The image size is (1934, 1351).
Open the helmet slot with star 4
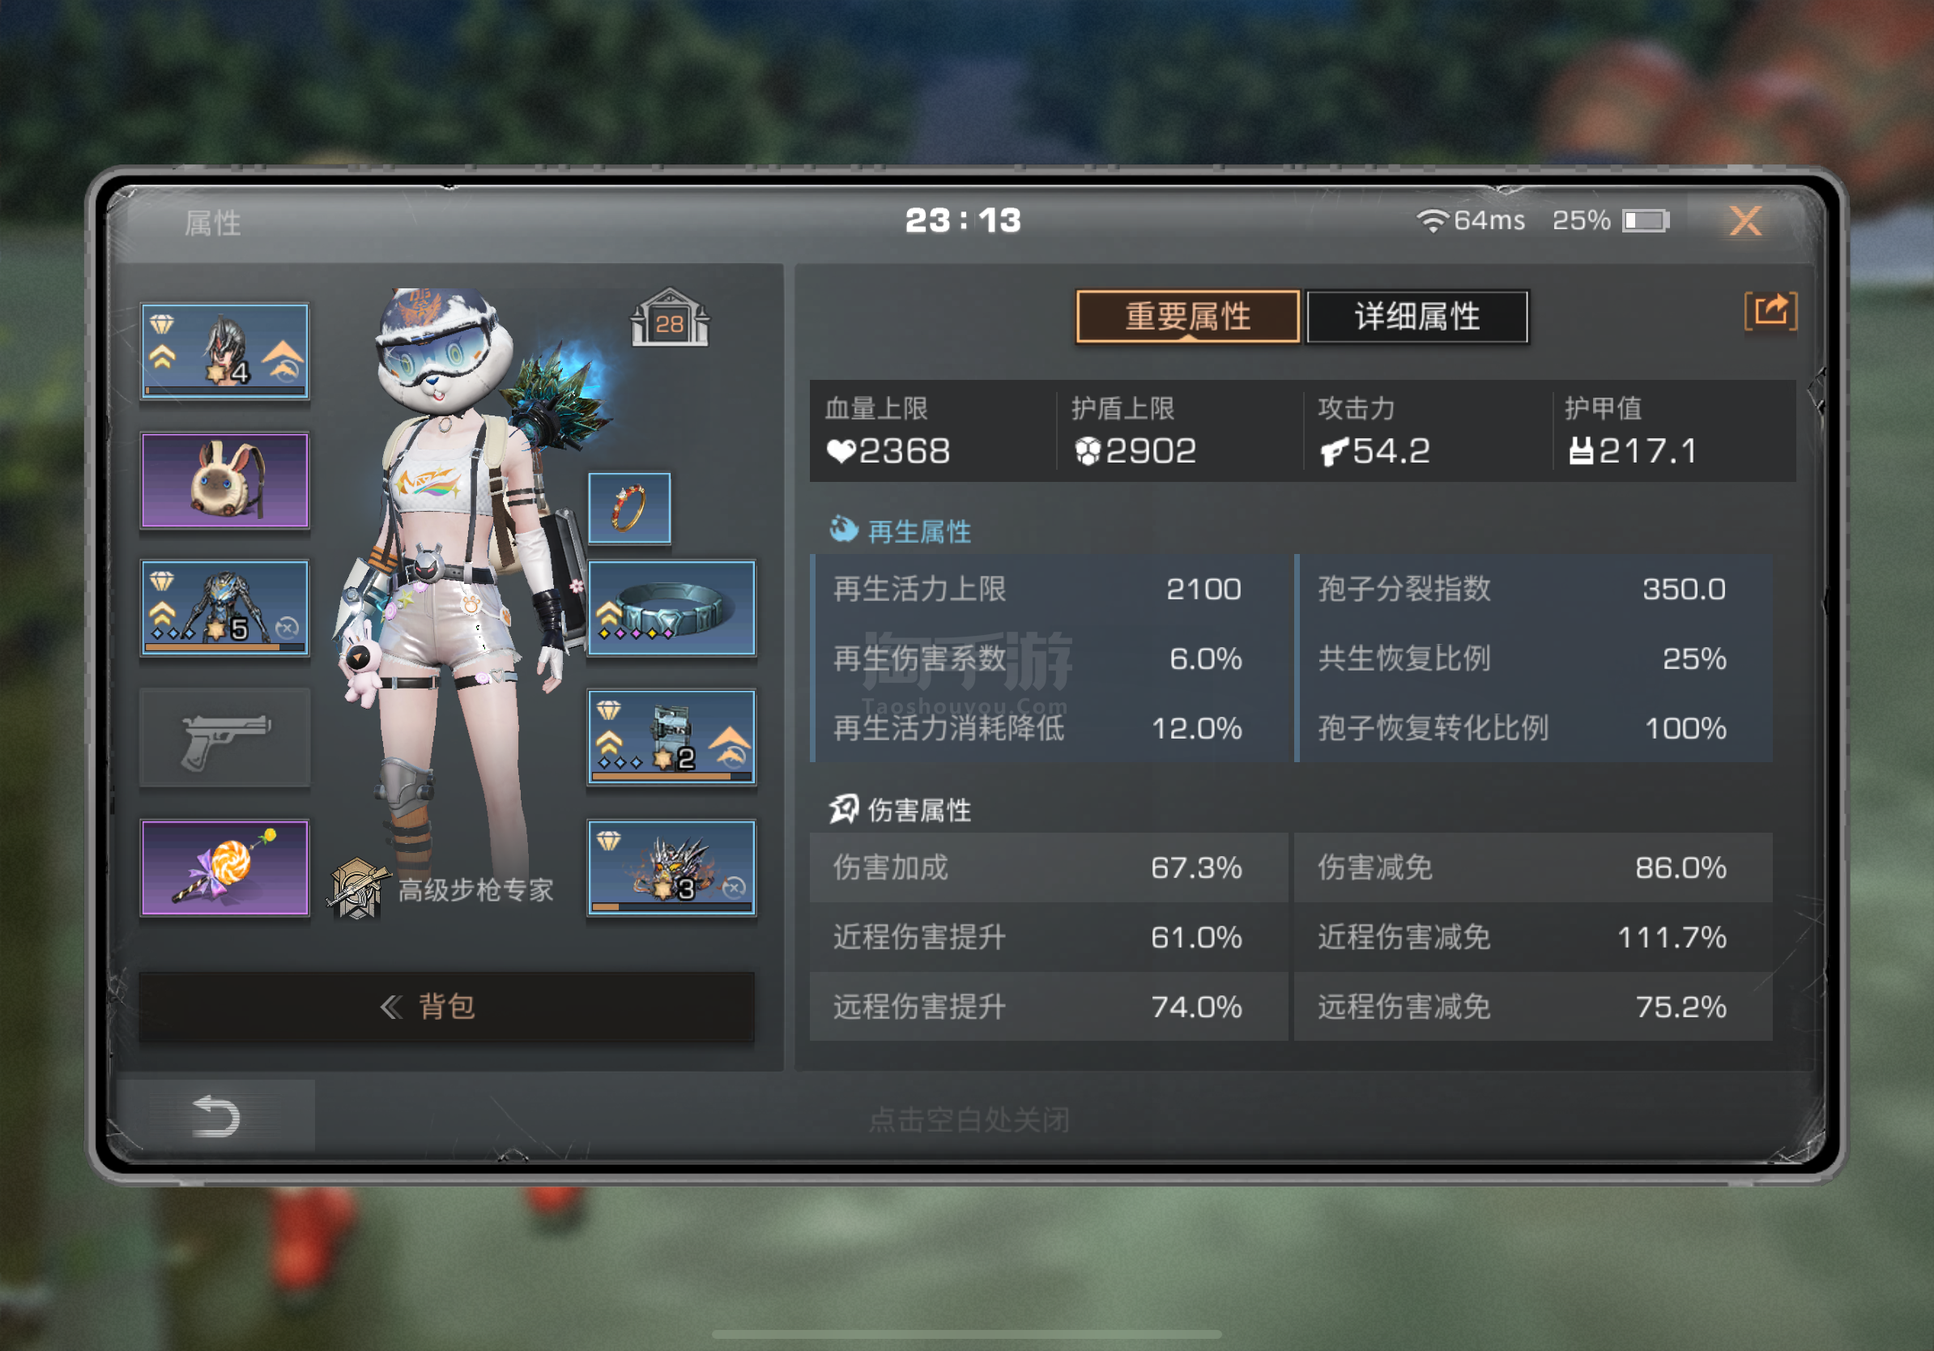point(225,351)
